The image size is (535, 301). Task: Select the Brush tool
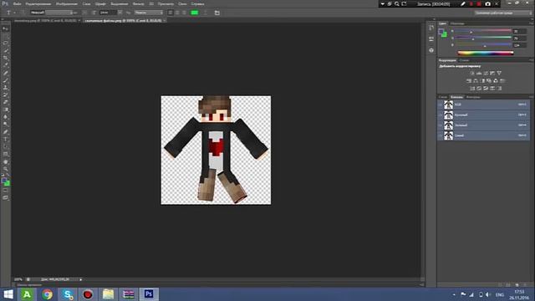6,80
